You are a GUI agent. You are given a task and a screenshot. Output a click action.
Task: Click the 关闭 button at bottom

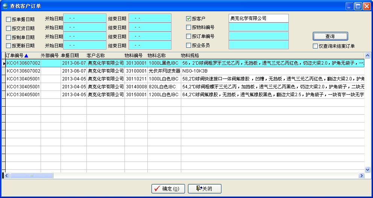click(x=205, y=189)
